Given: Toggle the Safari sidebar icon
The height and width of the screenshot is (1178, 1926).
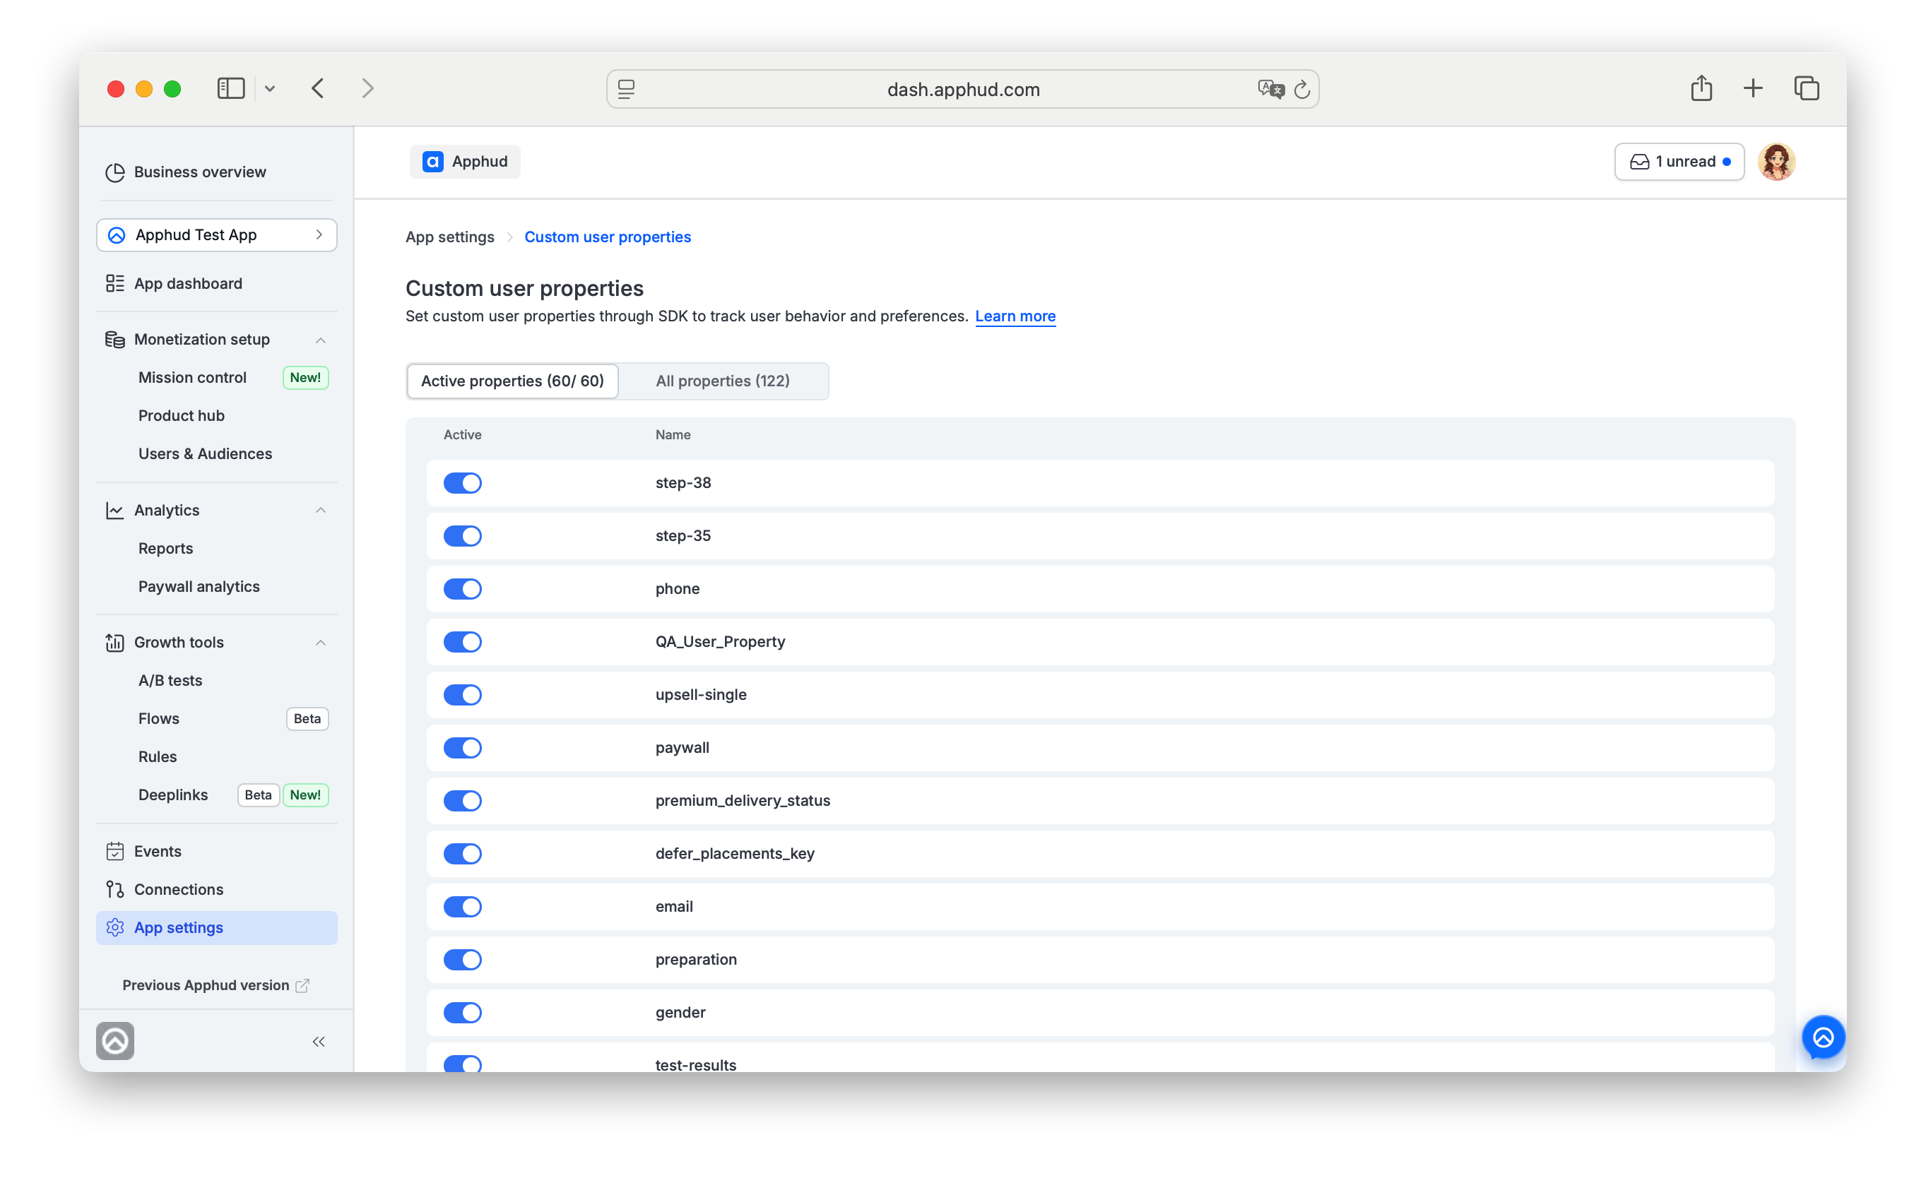Looking at the screenshot, I should click(x=230, y=88).
